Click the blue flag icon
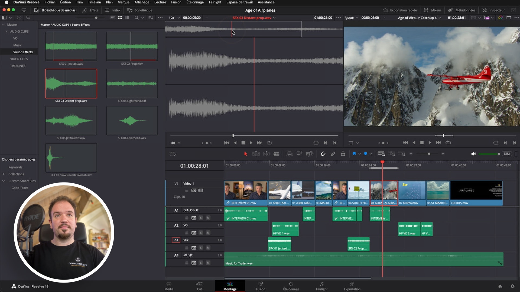The width and height of the screenshot is (520, 292). [354, 154]
